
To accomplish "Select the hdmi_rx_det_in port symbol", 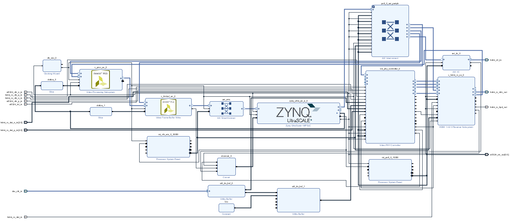I will 26,217.
